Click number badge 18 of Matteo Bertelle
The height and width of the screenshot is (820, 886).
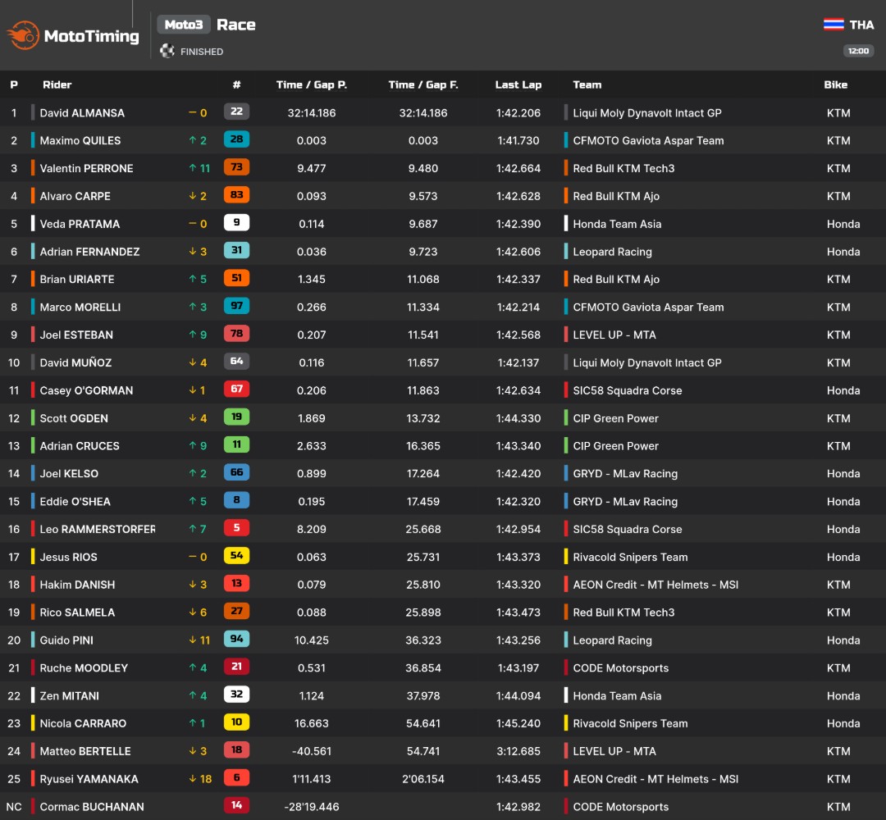(x=237, y=750)
